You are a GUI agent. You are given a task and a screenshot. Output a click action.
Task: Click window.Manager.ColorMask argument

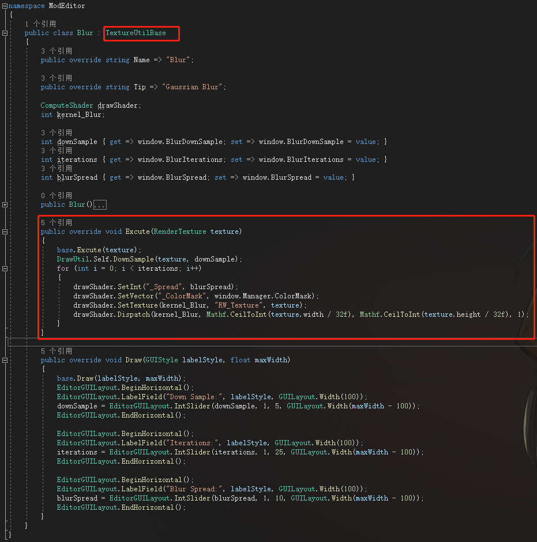[263, 296]
